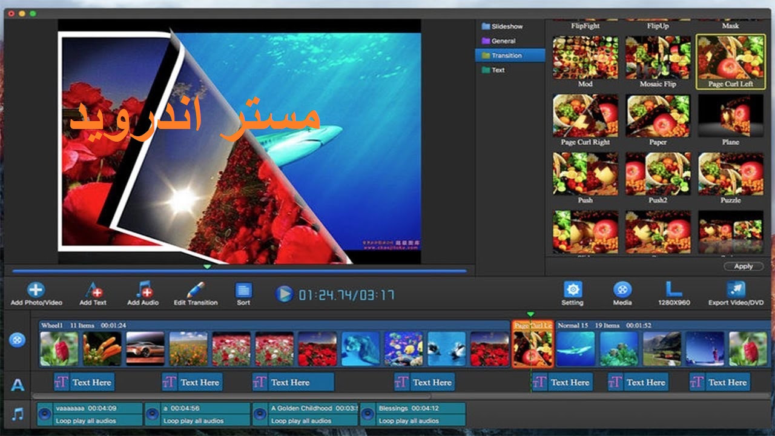
Task: Click the Sort icon
Action: pos(243,291)
